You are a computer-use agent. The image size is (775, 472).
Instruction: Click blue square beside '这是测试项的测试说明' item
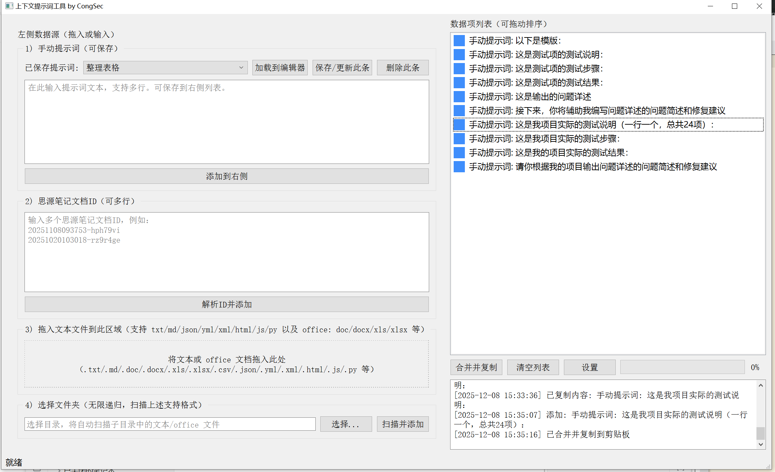click(x=459, y=55)
